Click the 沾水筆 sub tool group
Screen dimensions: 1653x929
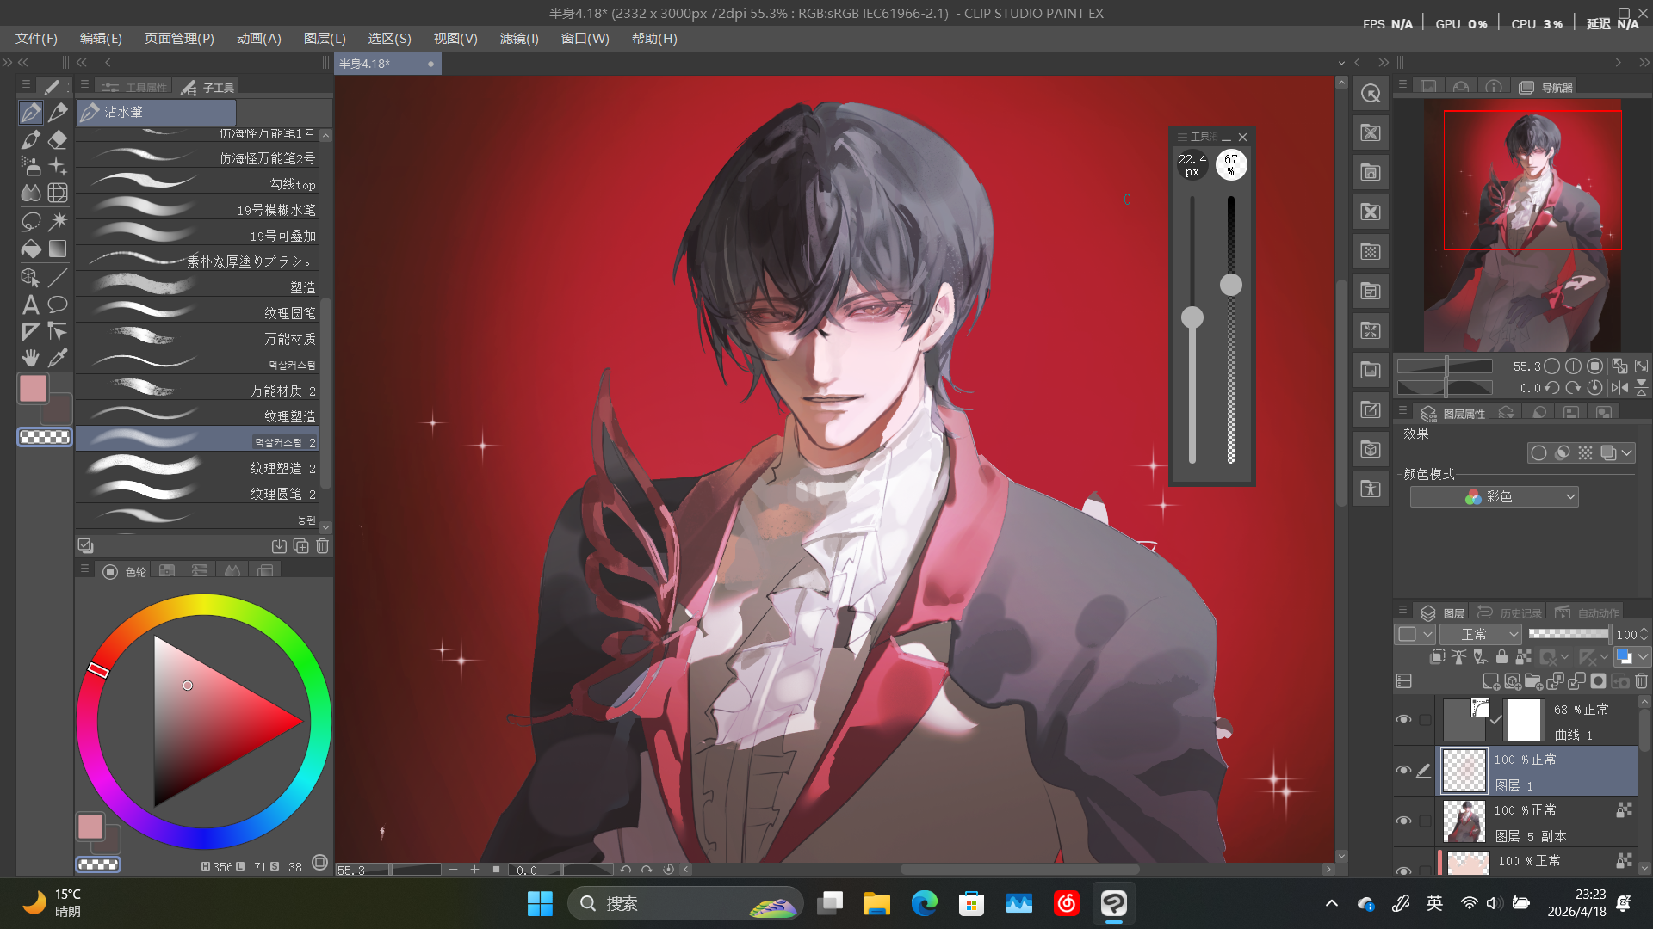(156, 112)
